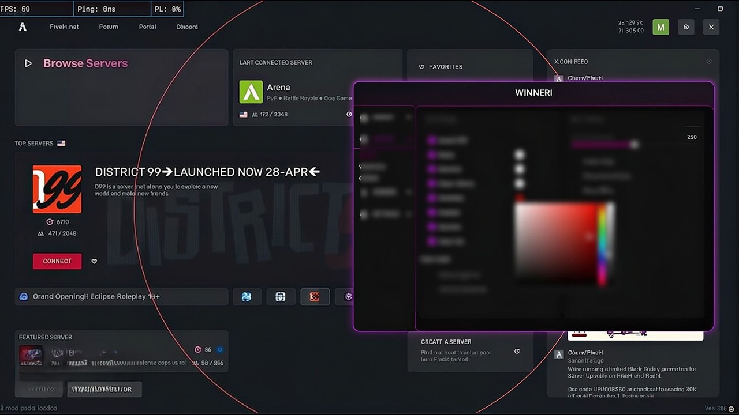739x415 pixels.
Task: Select the purple server icon beside the red one
Action: (x=349, y=297)
